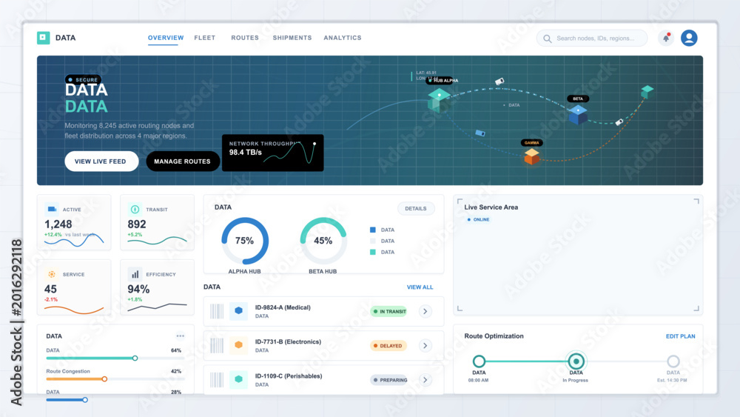Select the Beta blue cube on map

[578, 114]
